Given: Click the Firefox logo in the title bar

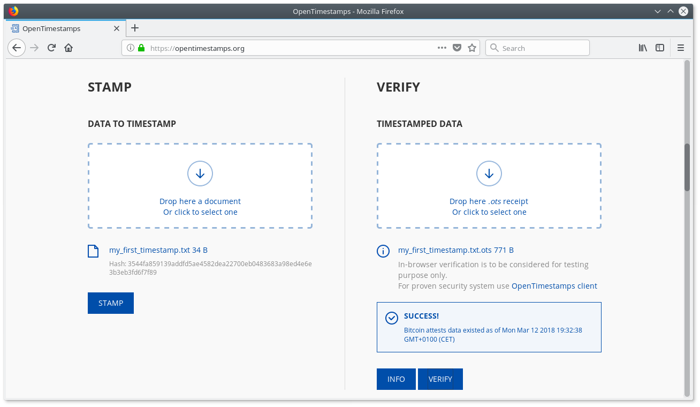Looking at the screenshot, I should (x=13, y=11).
